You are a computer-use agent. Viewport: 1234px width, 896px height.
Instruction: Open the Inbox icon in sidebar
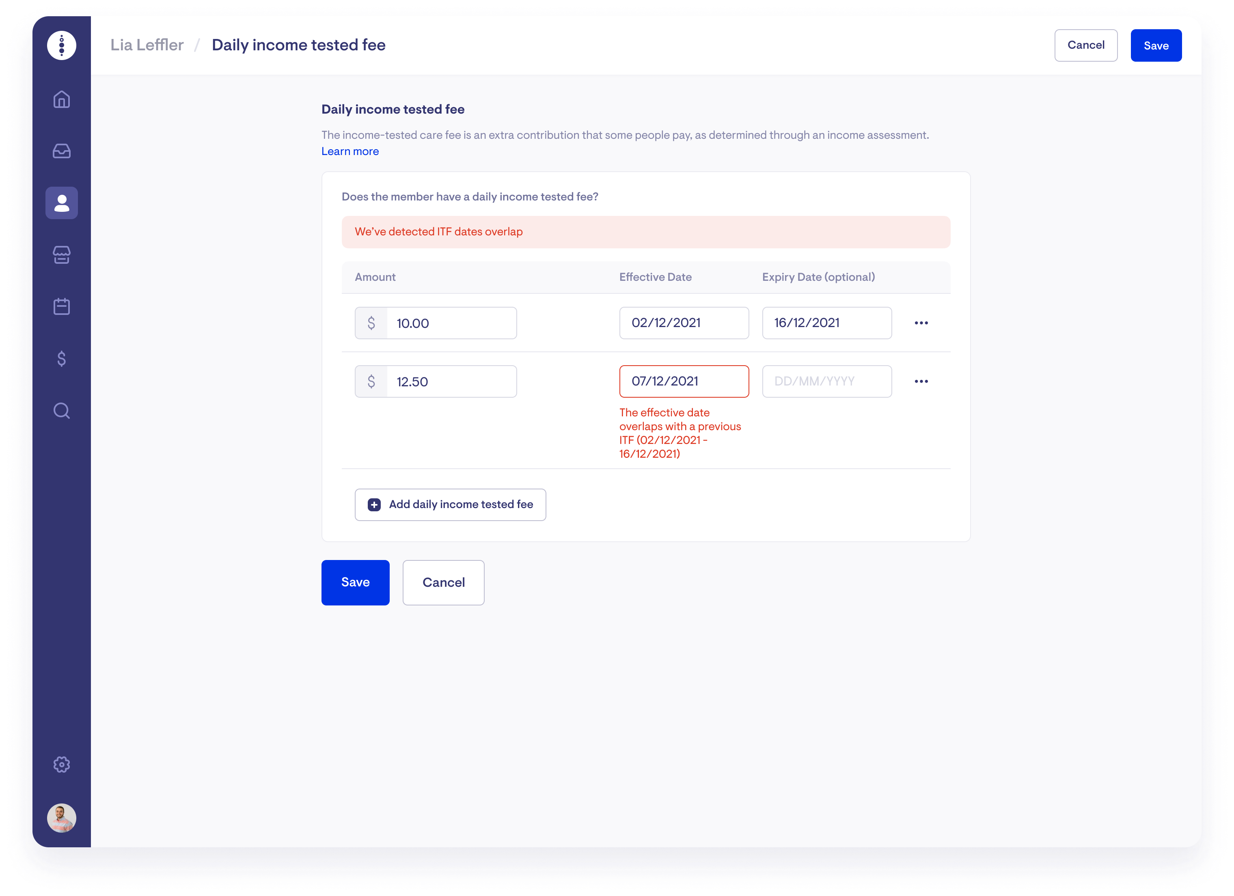point(61,151)
